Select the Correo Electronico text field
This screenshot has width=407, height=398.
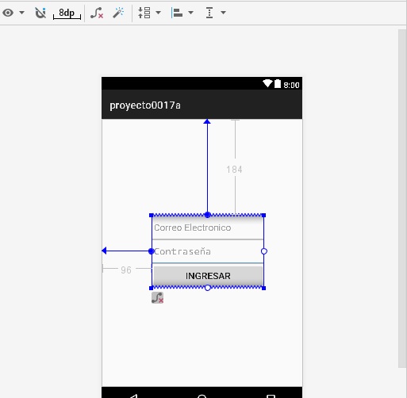tap(208, 228)
